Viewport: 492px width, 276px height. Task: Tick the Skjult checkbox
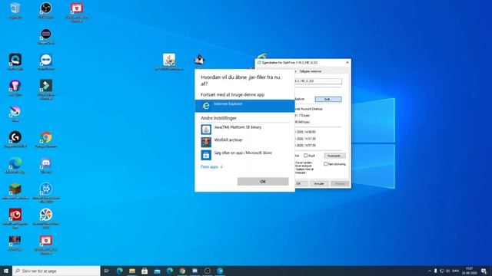click(305, 155)
